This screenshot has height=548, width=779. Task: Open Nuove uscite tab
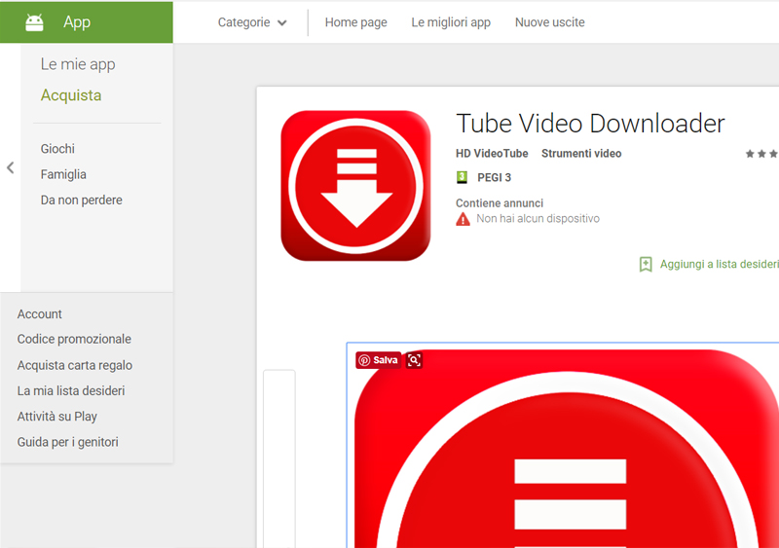click(549, 22)
